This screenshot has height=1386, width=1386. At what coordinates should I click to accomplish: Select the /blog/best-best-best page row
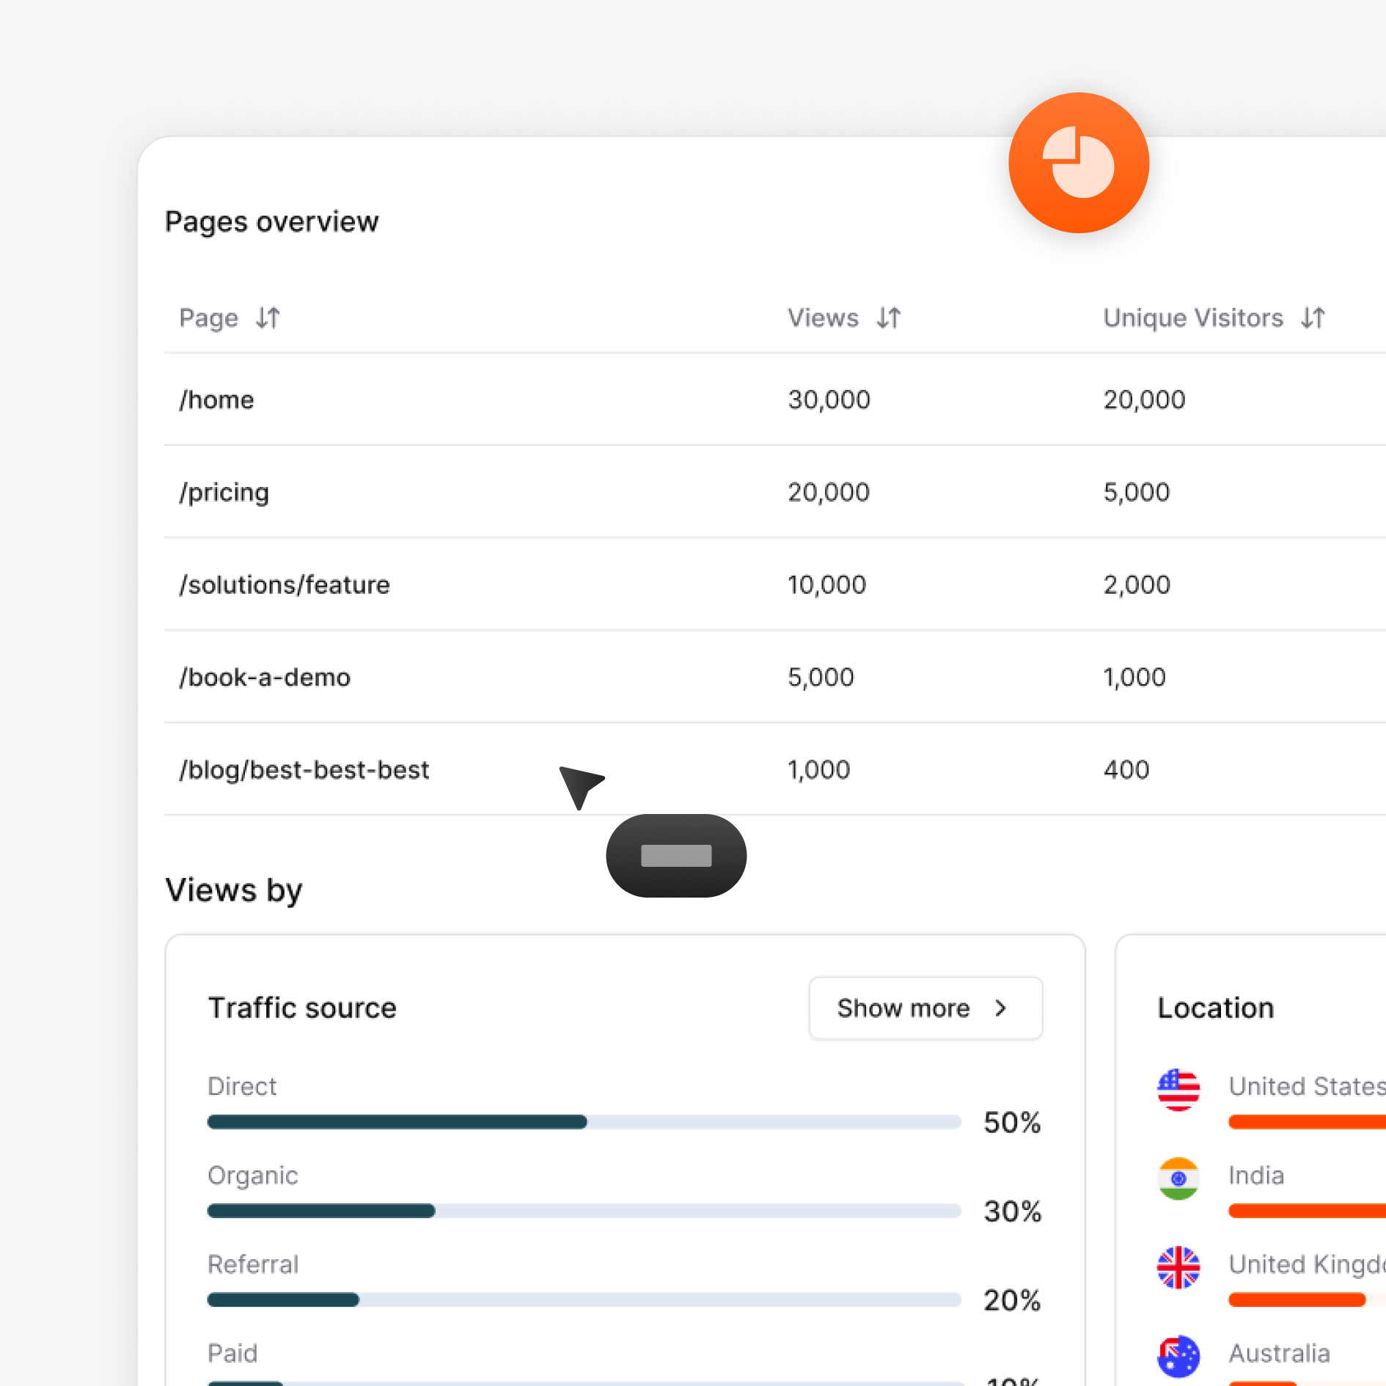(775, 769)
